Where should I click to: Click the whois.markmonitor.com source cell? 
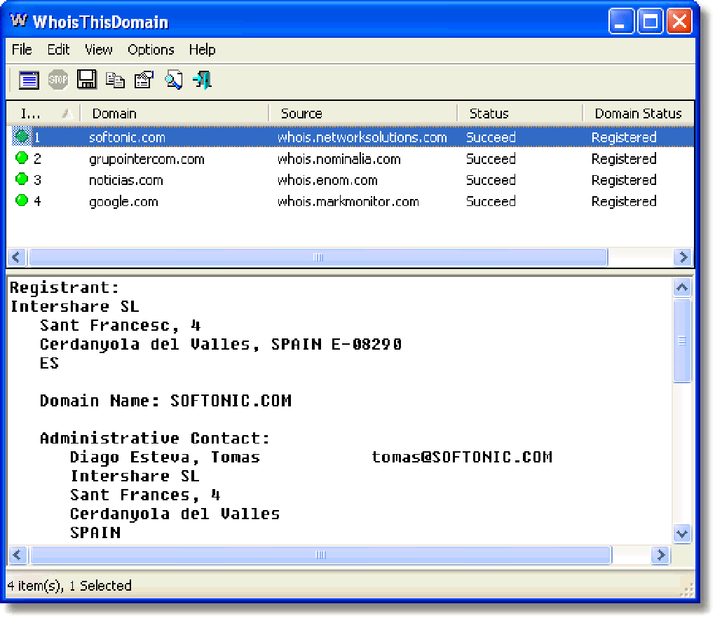coord(348,201)
